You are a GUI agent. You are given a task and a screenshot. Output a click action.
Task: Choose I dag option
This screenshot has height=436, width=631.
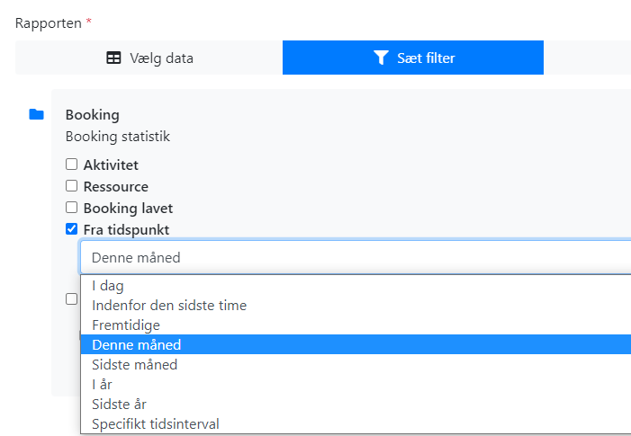(x=356, y=286)
